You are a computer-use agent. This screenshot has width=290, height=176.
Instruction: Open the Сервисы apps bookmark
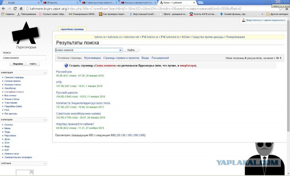[x=8, y=14]
